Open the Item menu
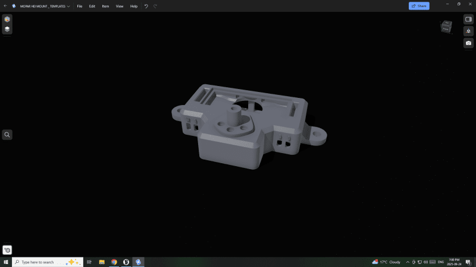 pyautogui.click(x=105, y=6)
